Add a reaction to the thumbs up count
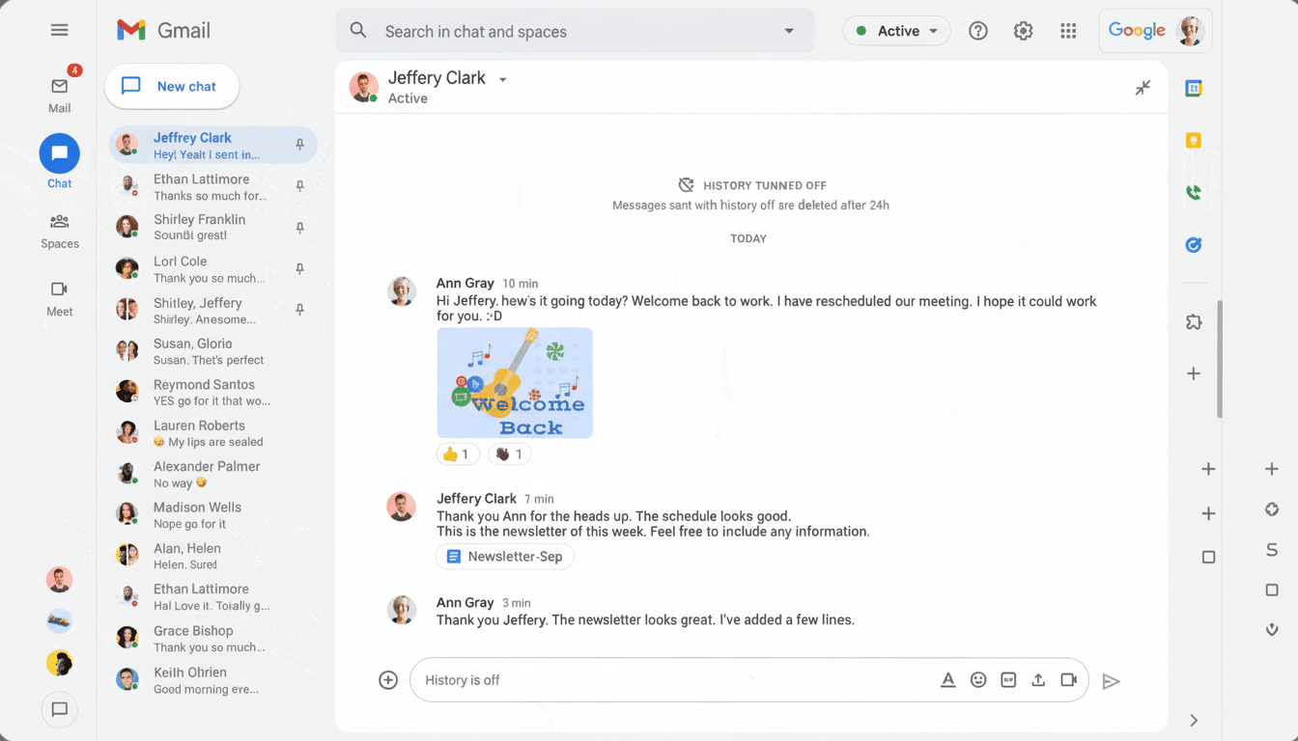 click(x=457, y=453)
